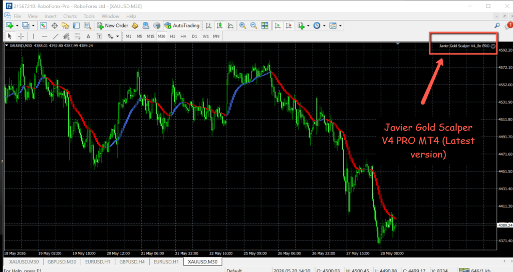Open the Window menu
This screenshot has height=272, width=513.
click(x=110, y=16)
